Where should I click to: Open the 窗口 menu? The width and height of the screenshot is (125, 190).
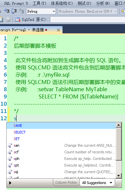coord(120,3)
